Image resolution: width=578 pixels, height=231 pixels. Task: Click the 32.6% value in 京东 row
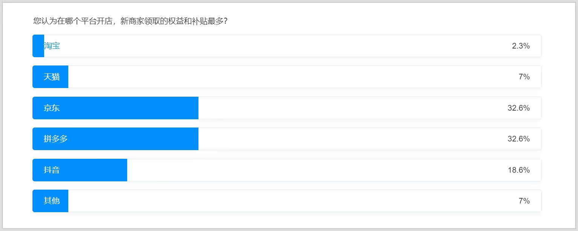[x=519, y=108]
